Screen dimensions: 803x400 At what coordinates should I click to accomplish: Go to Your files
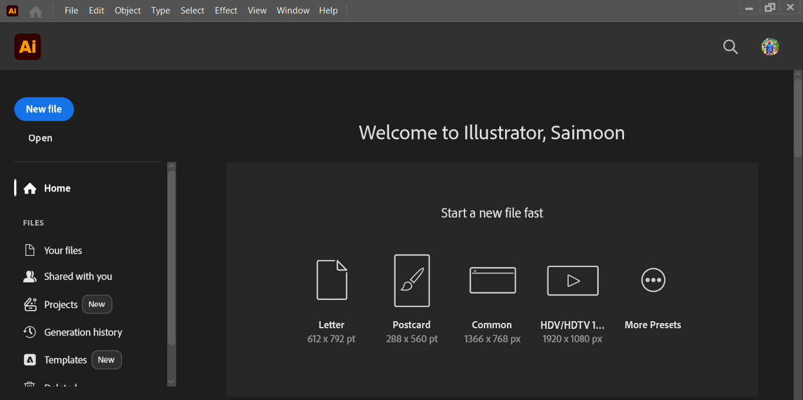[x=63, y=251]
